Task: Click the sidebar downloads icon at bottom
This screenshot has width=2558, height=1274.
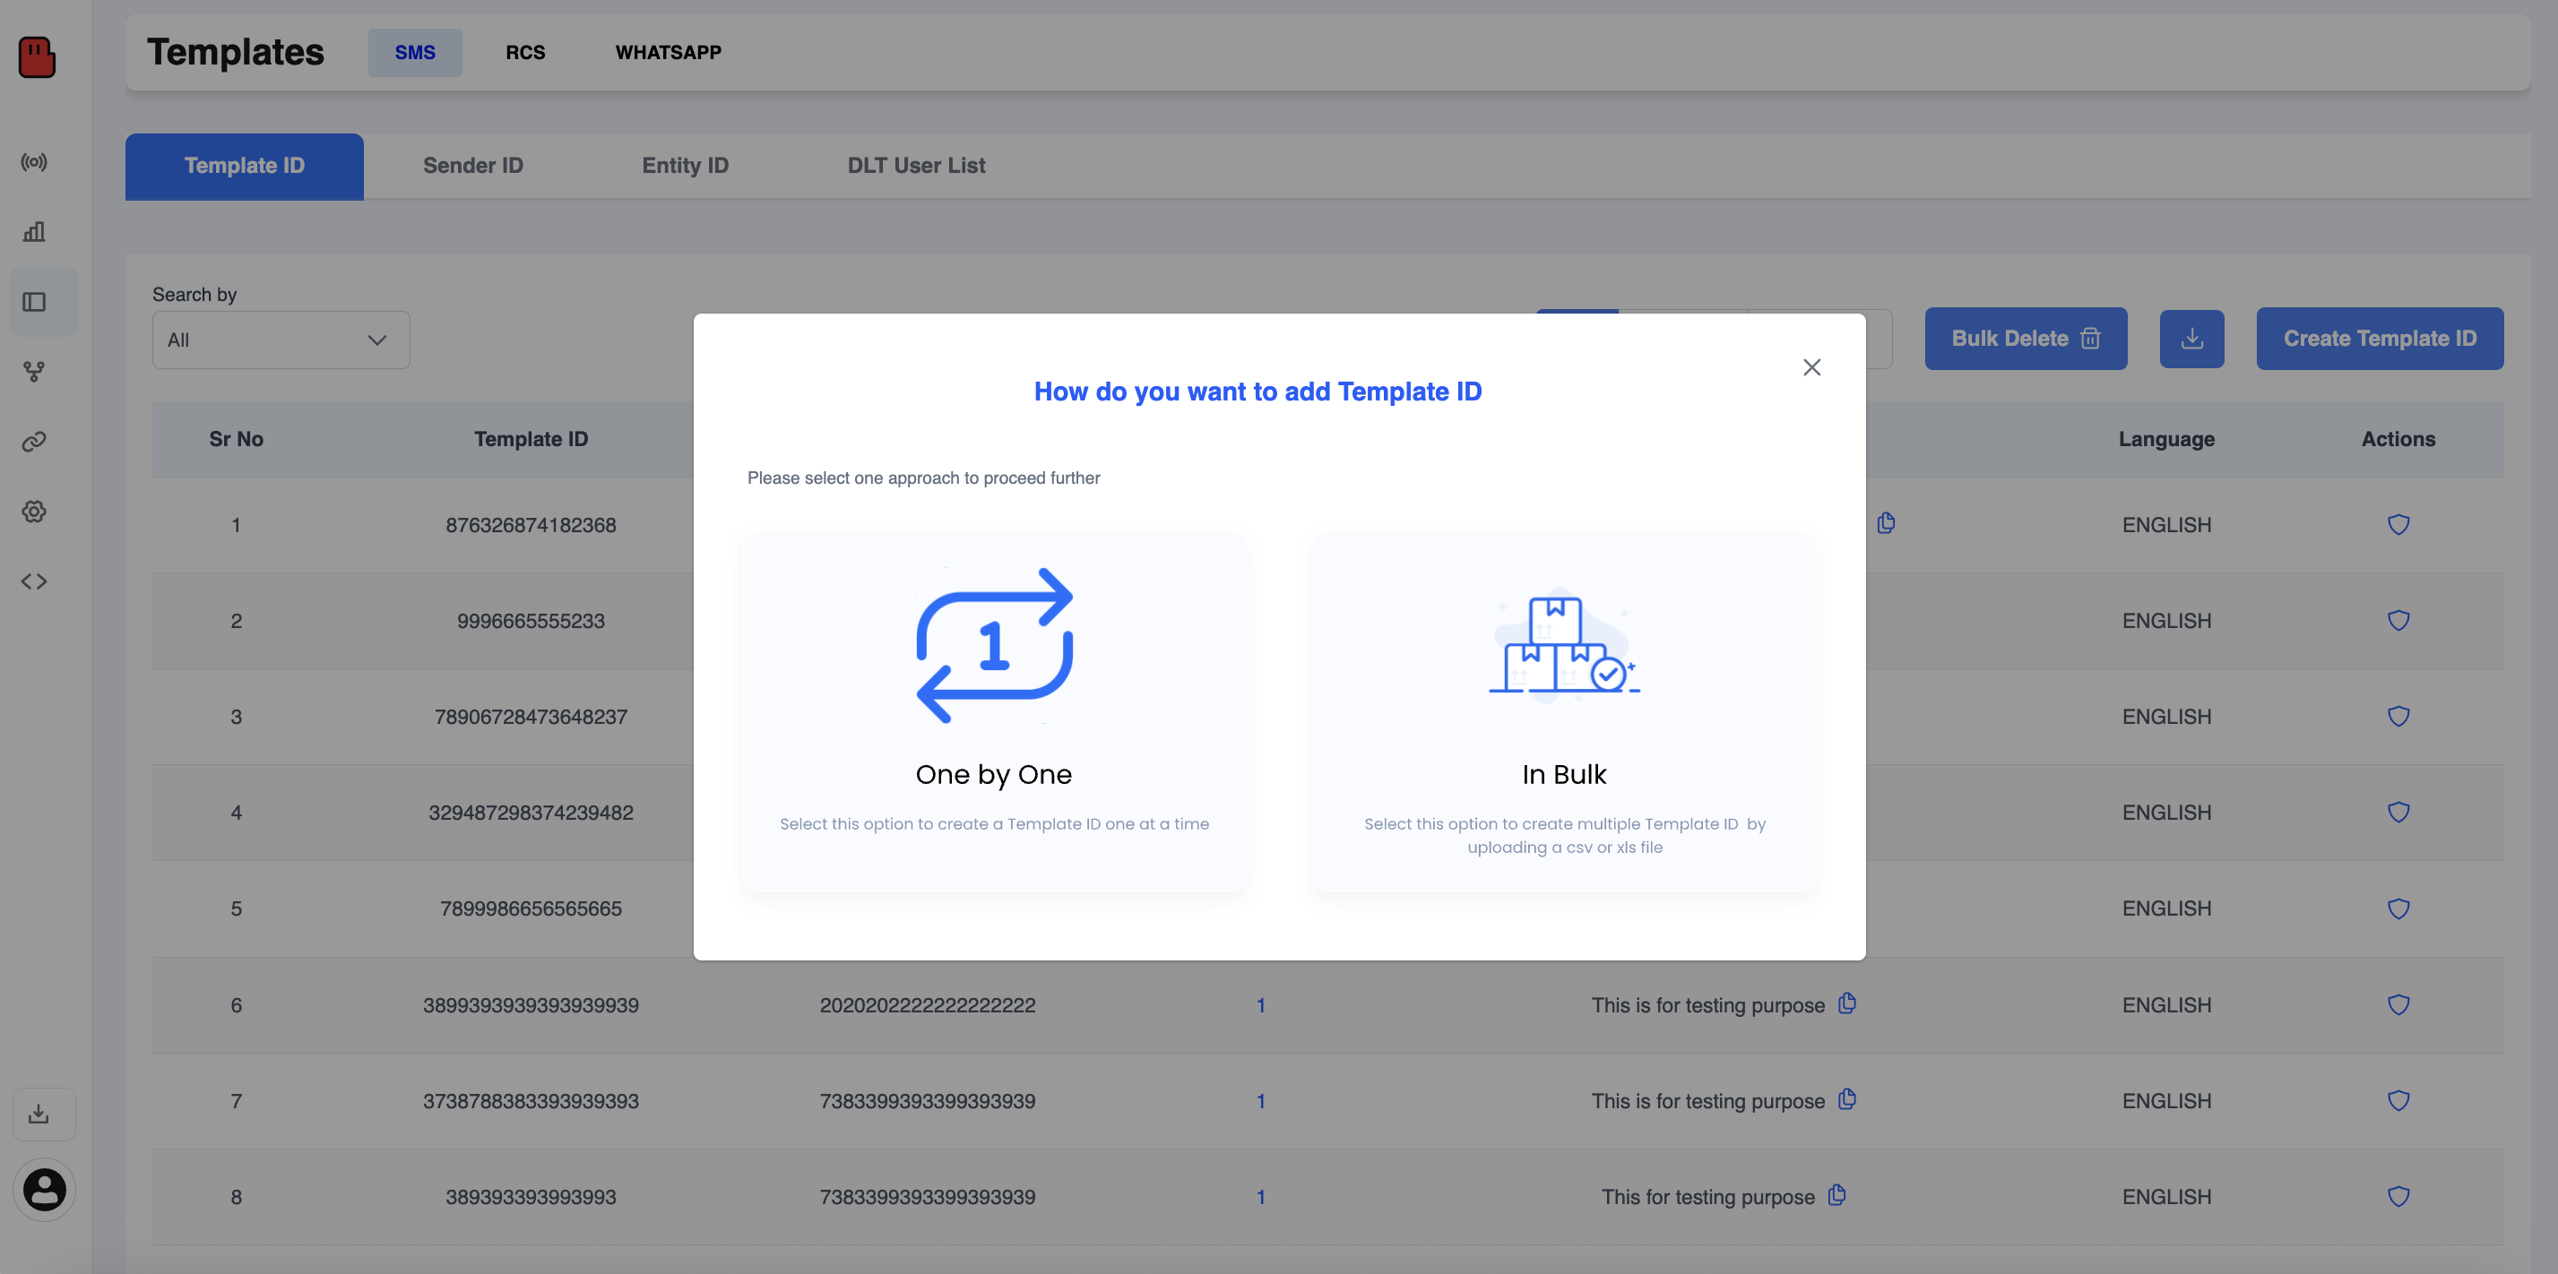Action: point(39,1113)
